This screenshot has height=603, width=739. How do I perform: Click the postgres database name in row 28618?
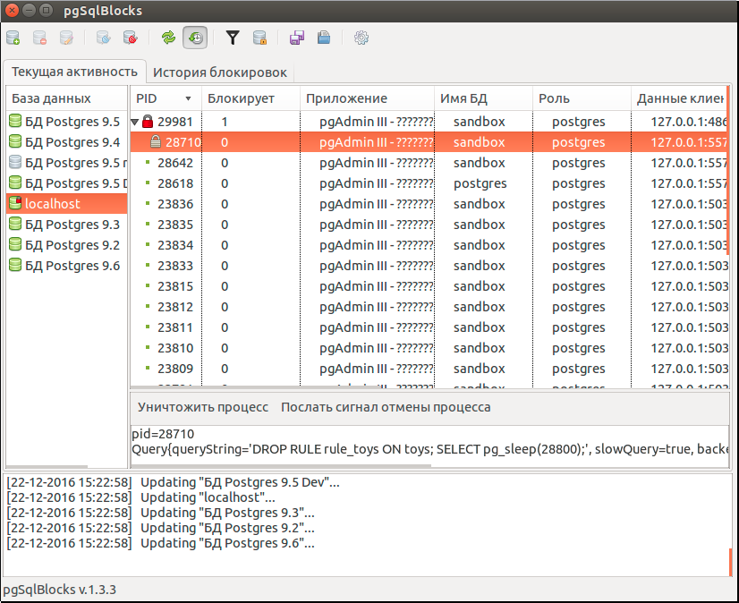[480, 183]
